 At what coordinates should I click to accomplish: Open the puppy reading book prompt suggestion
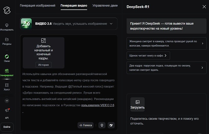(148, 56)
